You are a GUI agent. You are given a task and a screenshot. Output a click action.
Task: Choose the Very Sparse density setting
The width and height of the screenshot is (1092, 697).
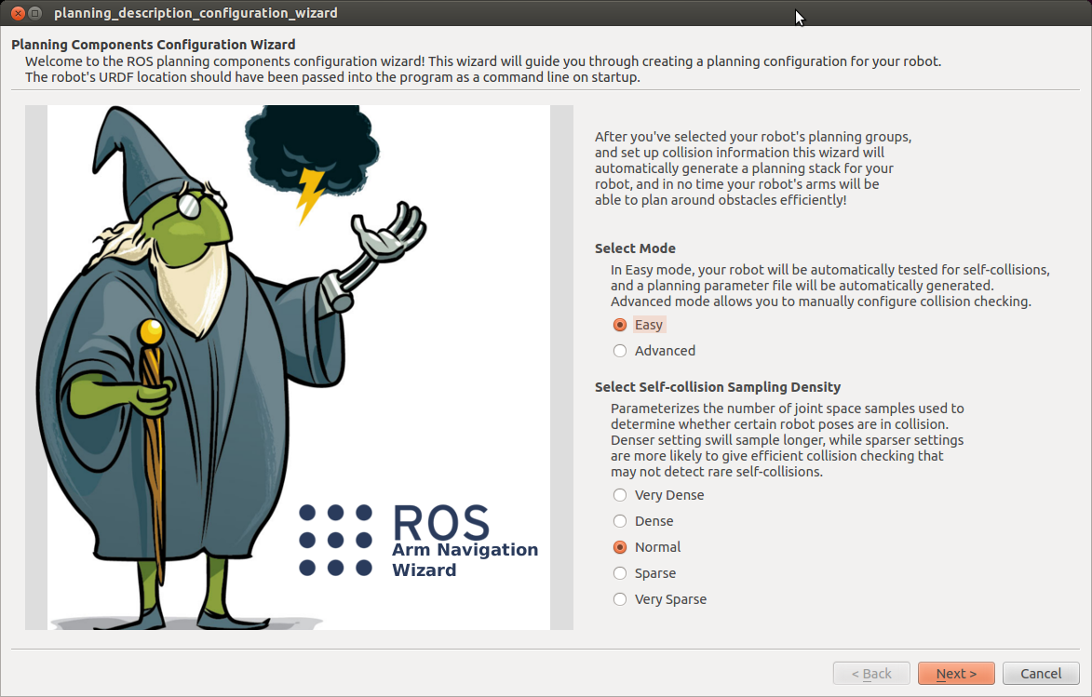pyautogui.click(x=620, y=599)
